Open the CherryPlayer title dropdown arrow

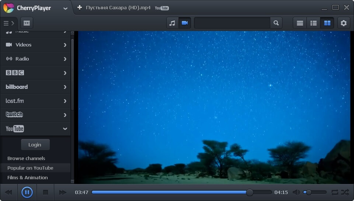(65, 8)
